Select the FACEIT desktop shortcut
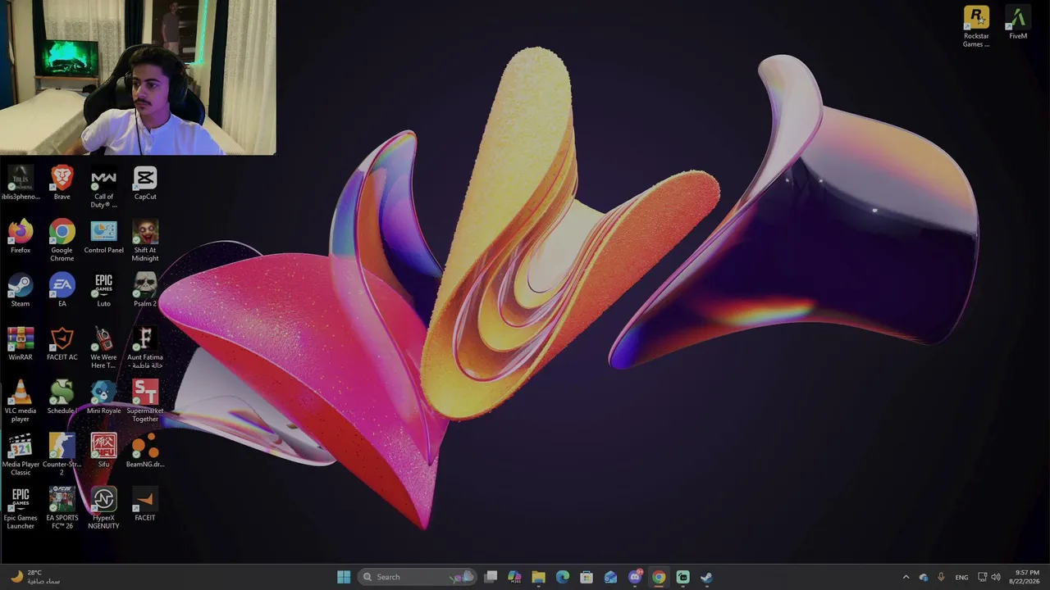The width and height of the screenshot is (1050, 590). (x=145, y=504)
